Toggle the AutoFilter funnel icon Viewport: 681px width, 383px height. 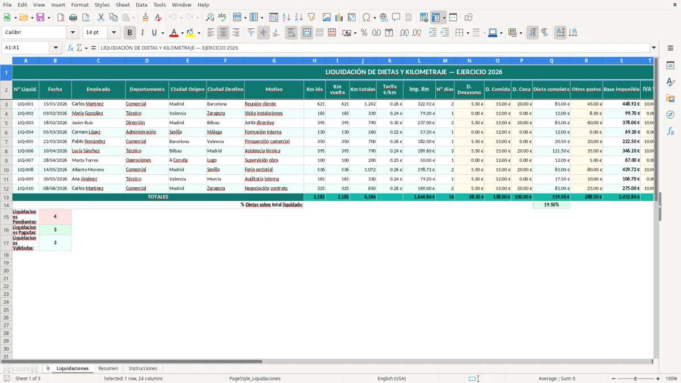point(312,18)
